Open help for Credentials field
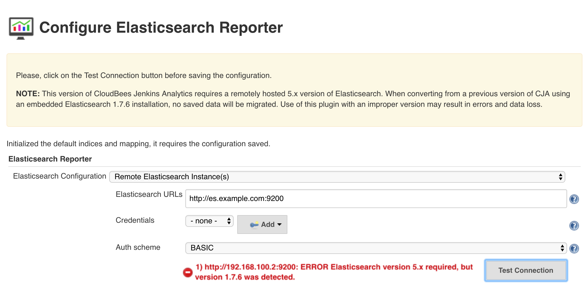Viewport: 586px width, 291px height. 574,226
